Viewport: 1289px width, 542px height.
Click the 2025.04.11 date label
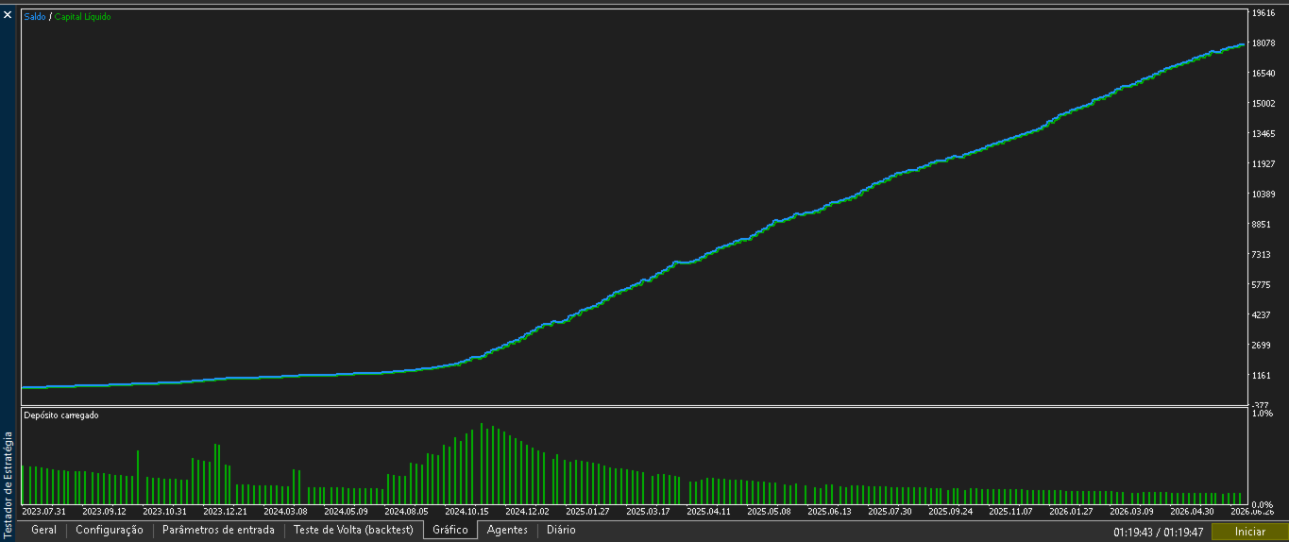(708, 512)
